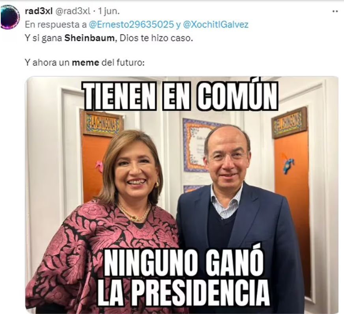Open the three-dot more options menu
This screenshot has height=314, width=344.
335,11
